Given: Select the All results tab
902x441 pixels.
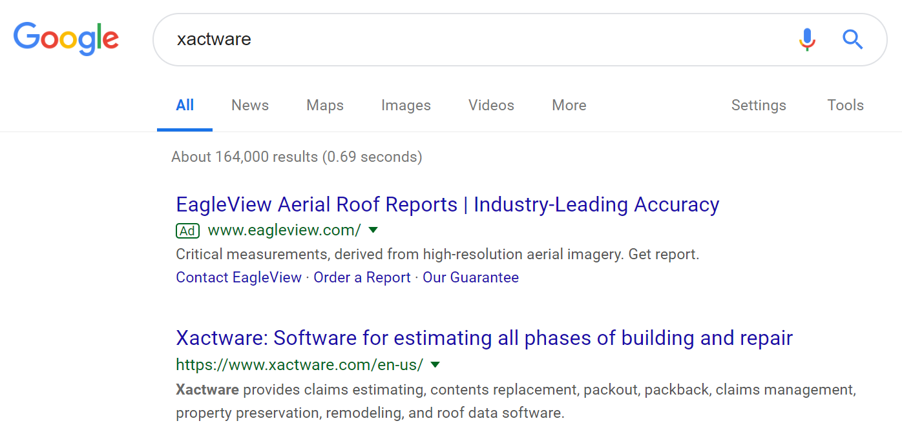Looking at the screenshot, I should pos(185,105).
